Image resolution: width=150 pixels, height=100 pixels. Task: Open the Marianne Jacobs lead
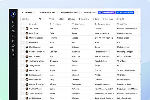tap(36, 38)
